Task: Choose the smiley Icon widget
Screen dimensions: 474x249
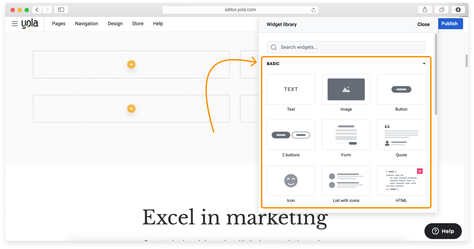Action: (x=291, y=181)
